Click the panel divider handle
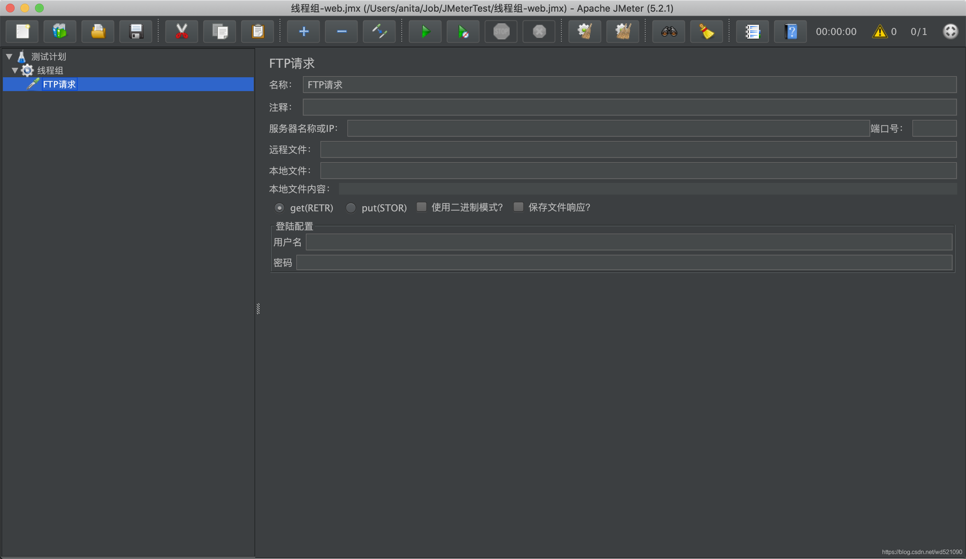Image resolution: width=966 pixels, height=559 pixels. 258,308
